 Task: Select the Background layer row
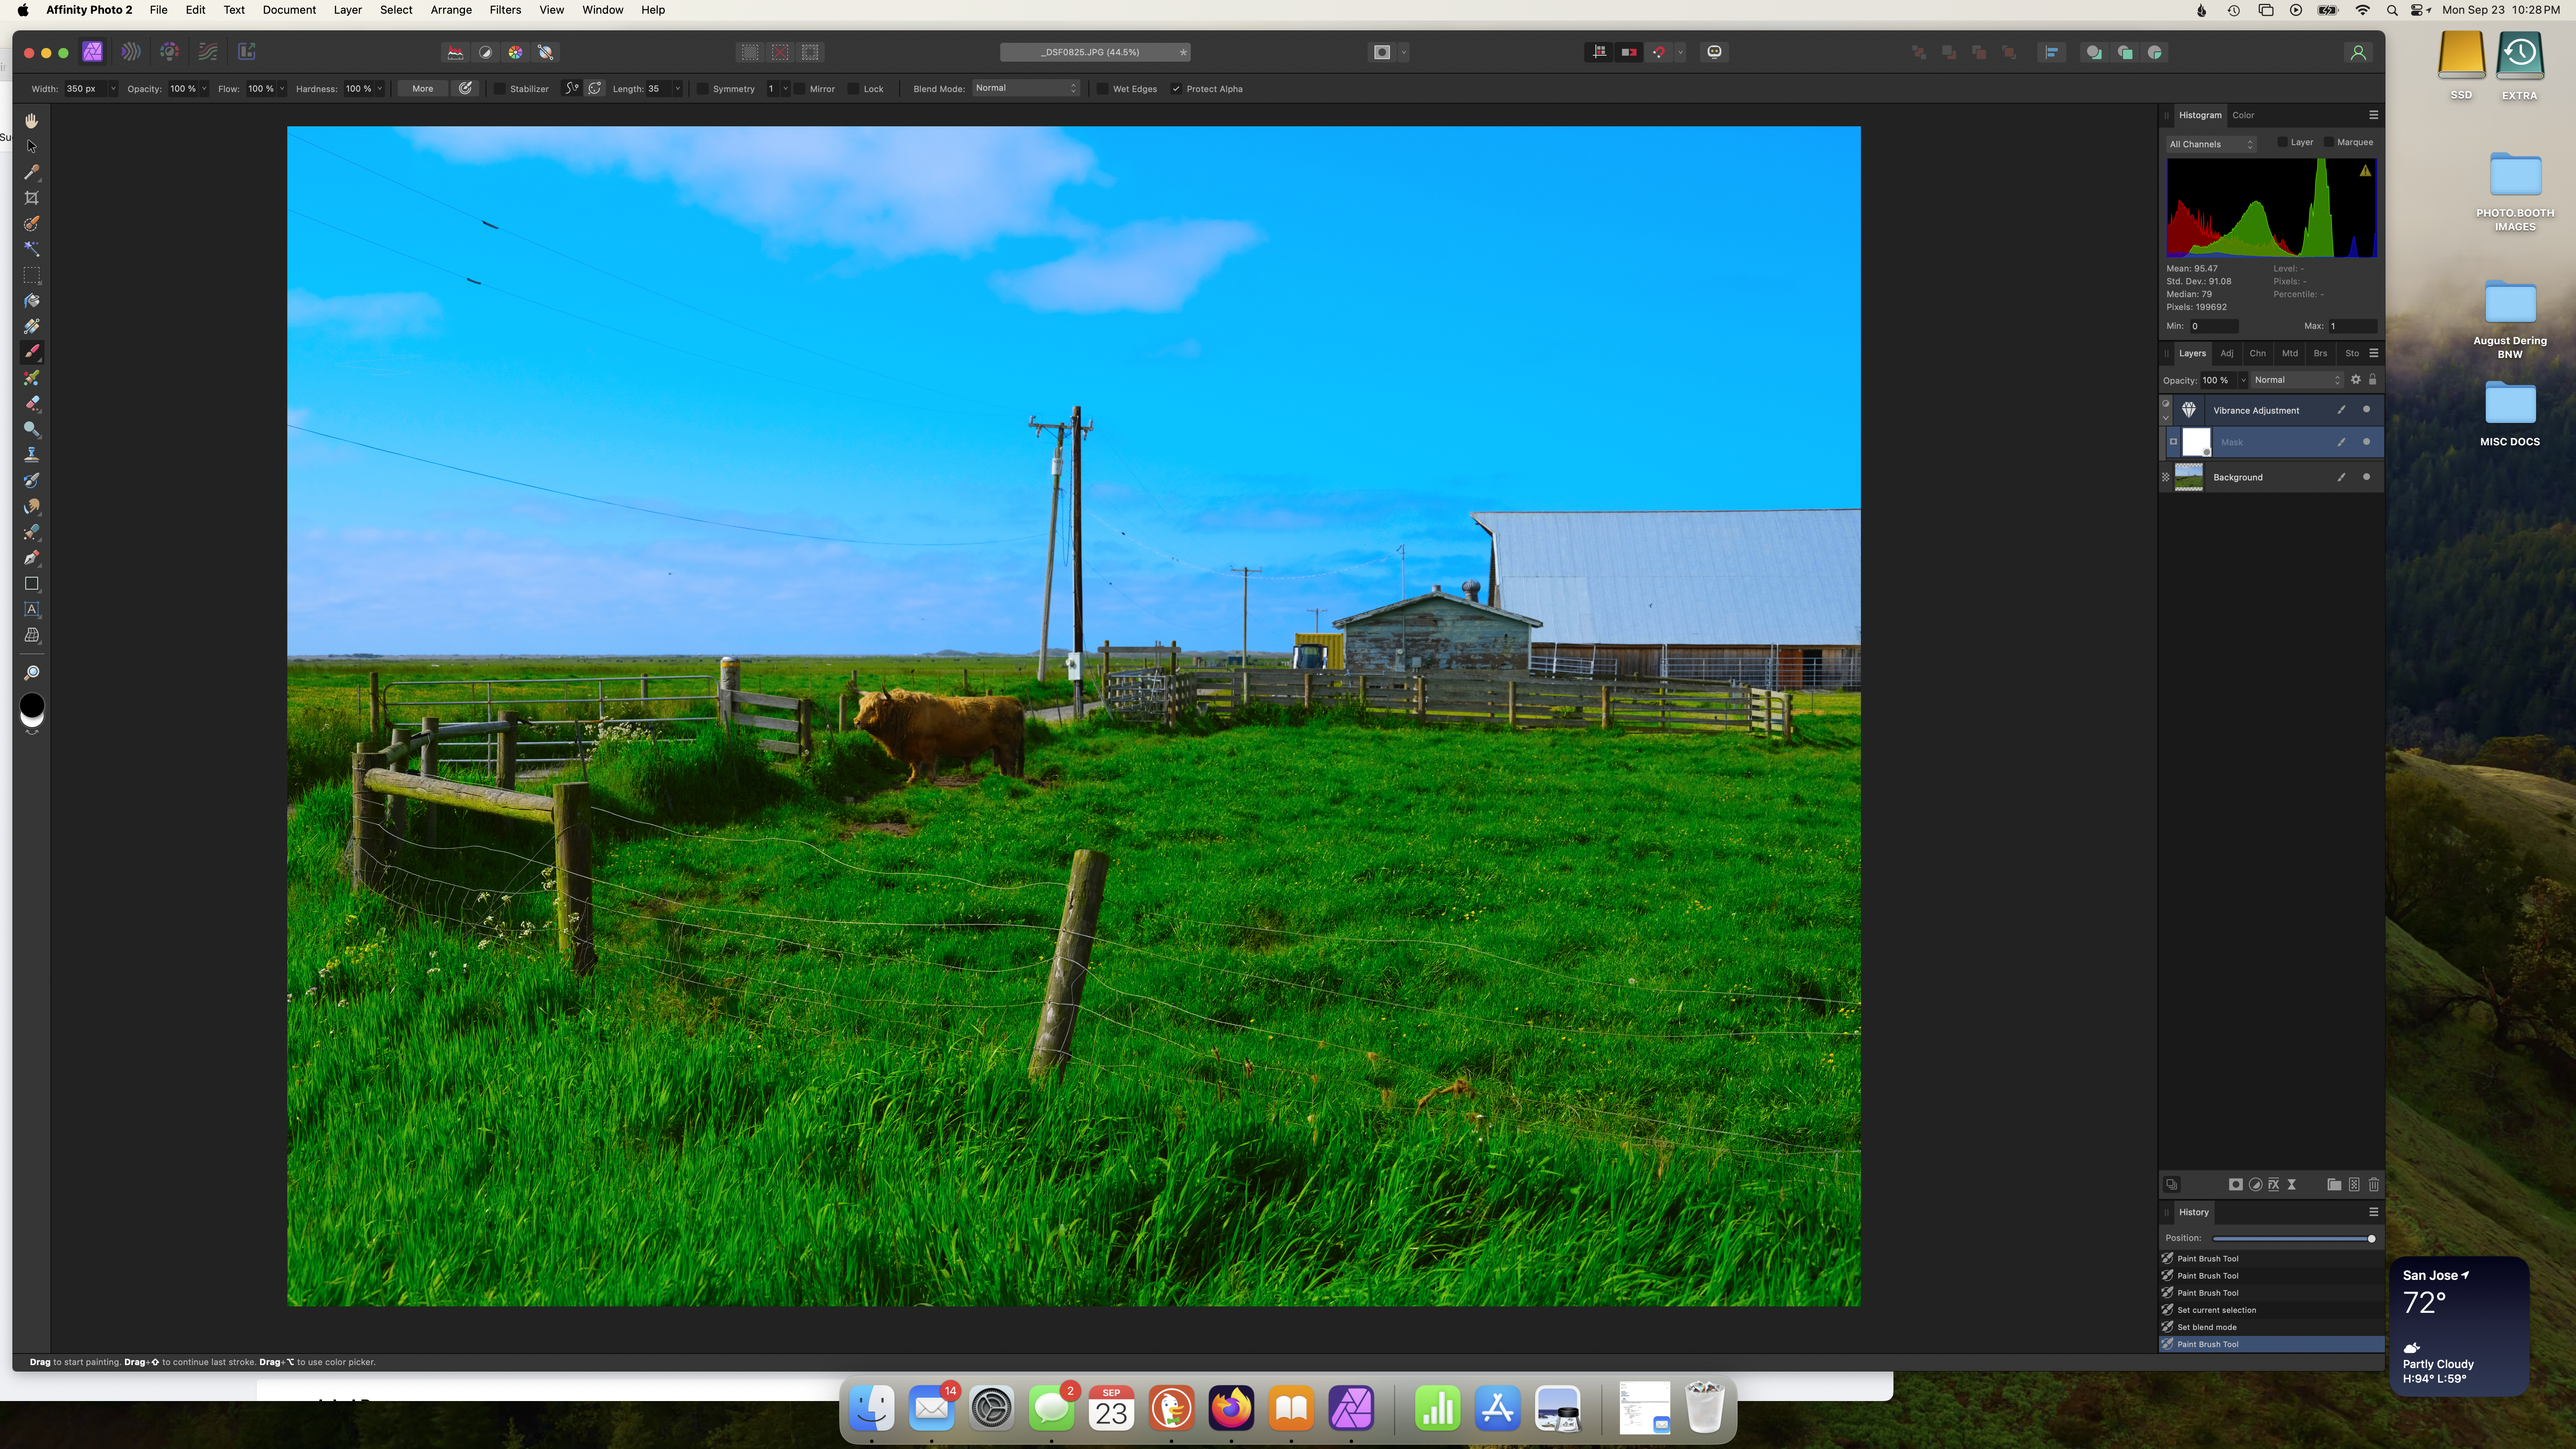click(2271, 477)
